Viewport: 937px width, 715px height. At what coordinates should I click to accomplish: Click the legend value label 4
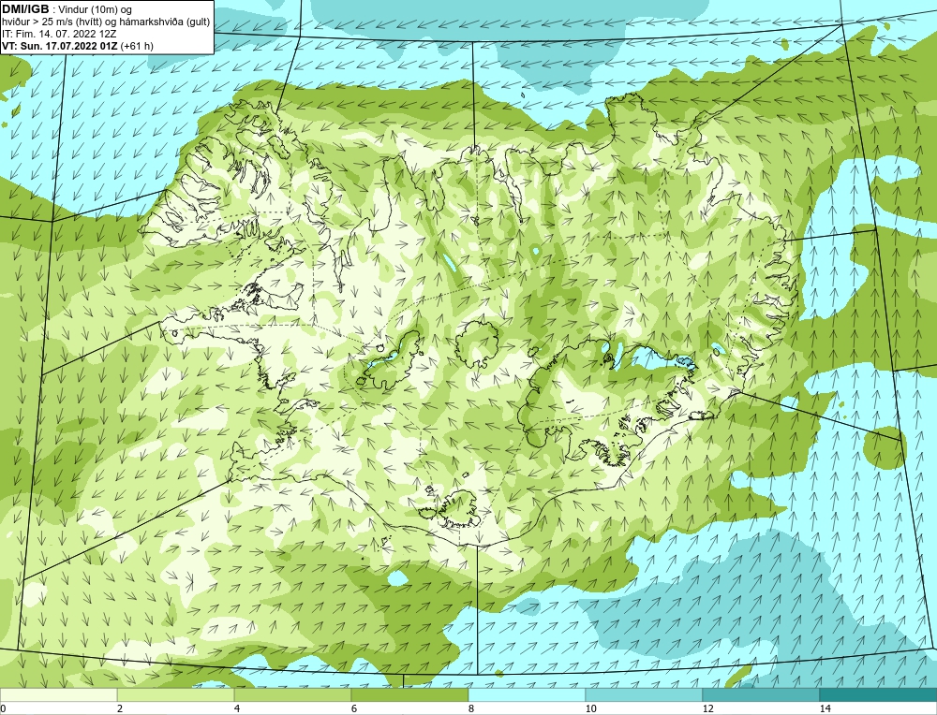237,708
